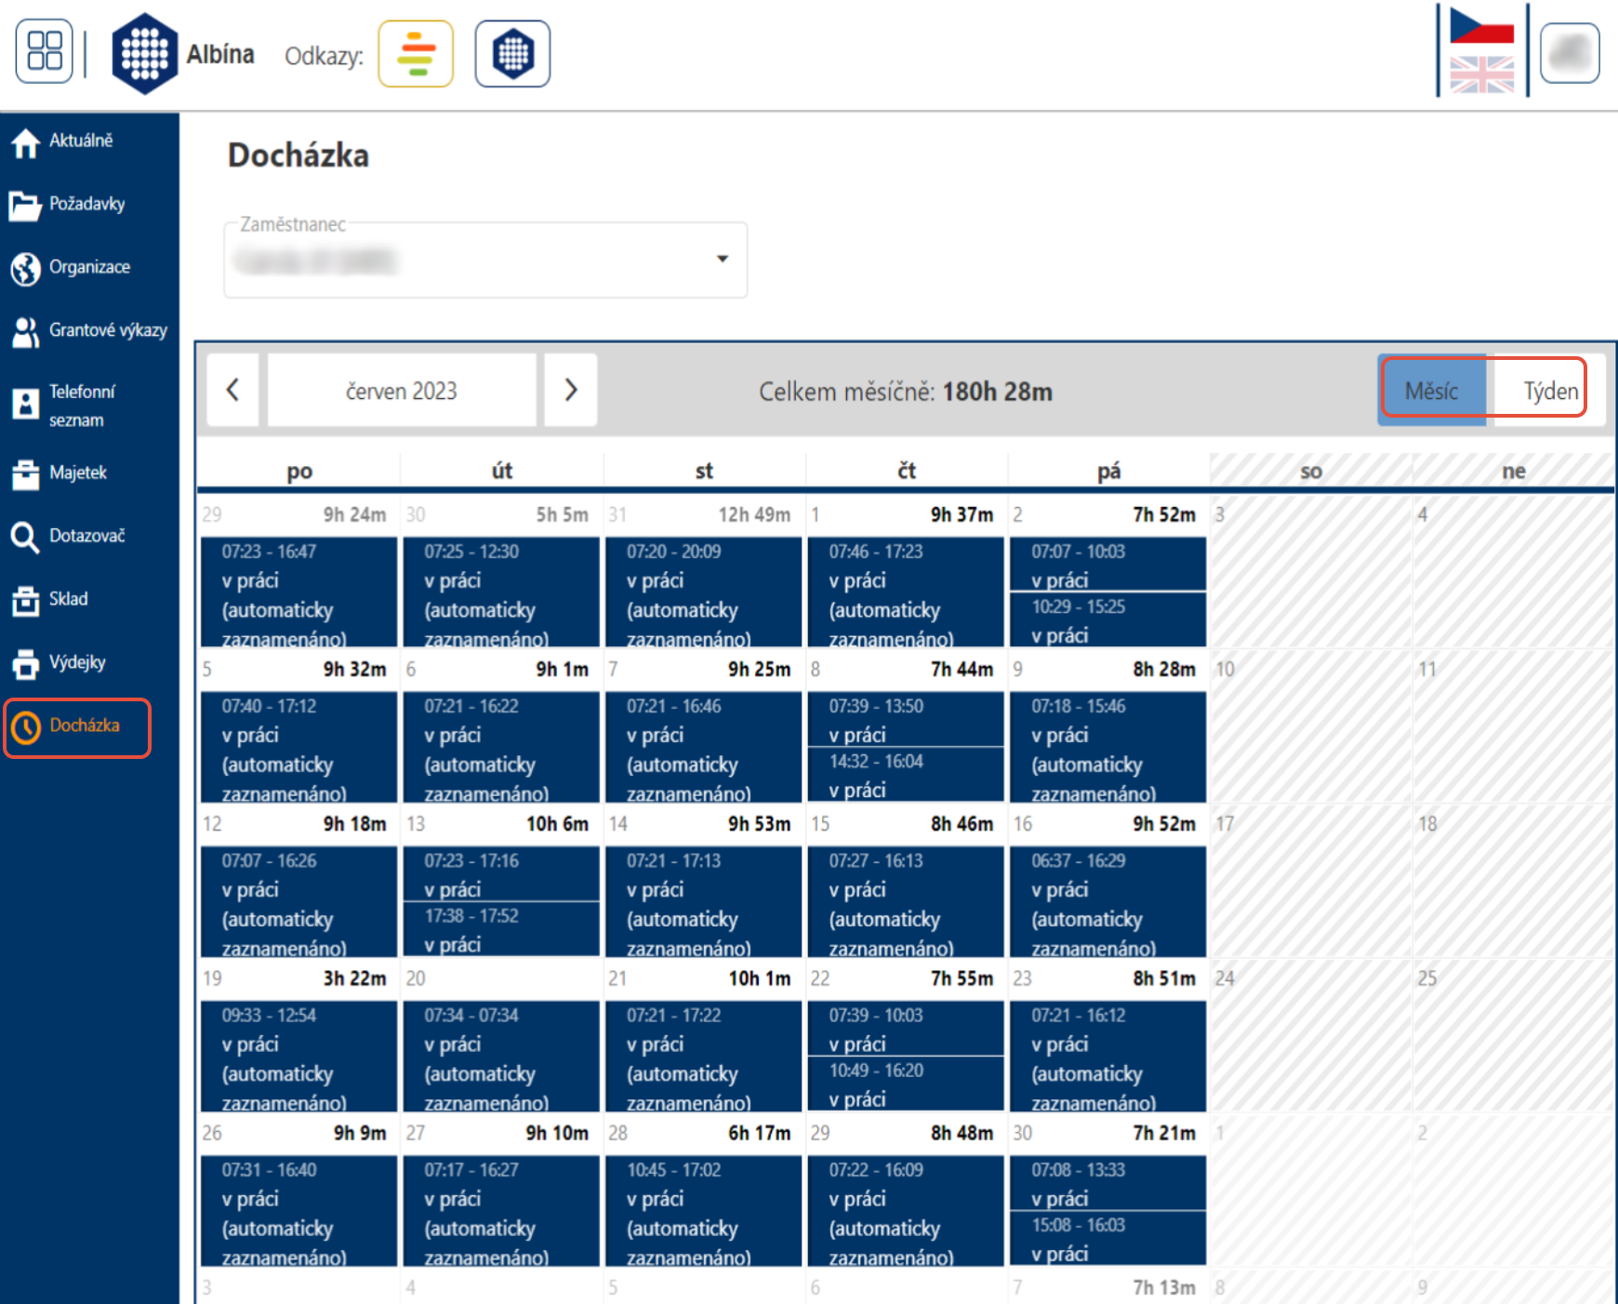Viewport: 1618px width, 1304px height.
Task: Click the Dotazovač magnifier icon
Action: (25, 537)
